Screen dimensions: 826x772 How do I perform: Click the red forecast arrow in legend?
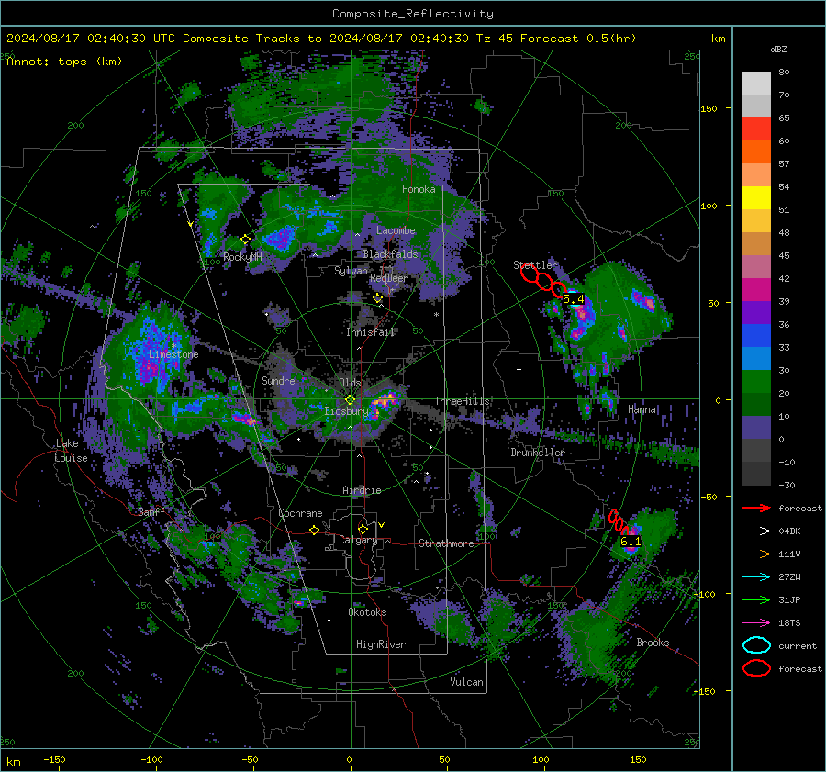[x=756, y=508]
